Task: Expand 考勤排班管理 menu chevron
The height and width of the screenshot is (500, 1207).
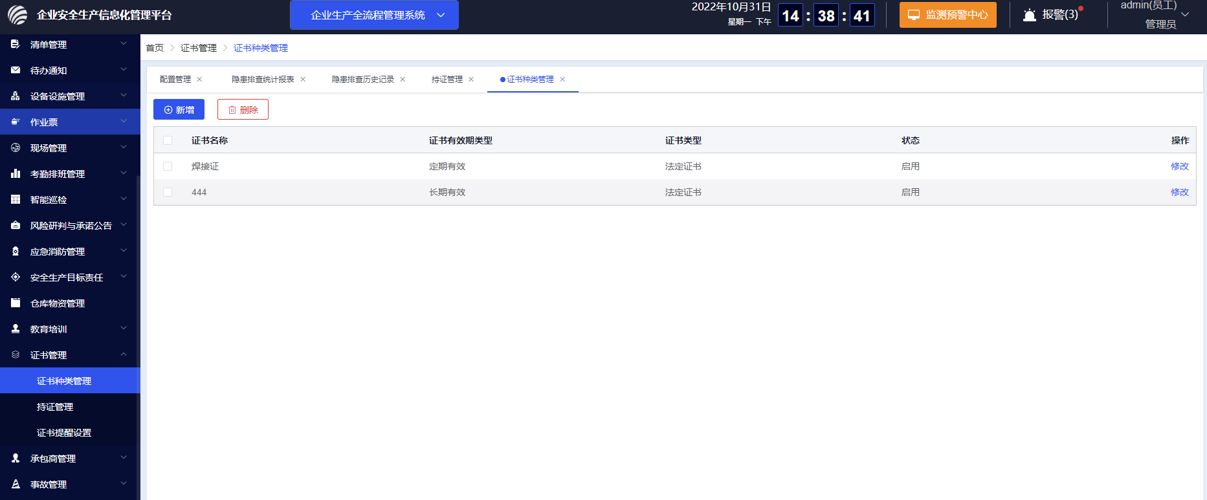Action: (124, 173)
